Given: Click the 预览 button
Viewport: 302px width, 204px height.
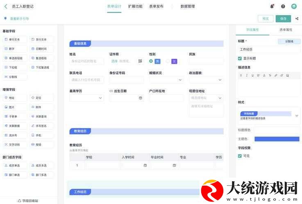Looking at the screenshot, I should tap(266, 19).
